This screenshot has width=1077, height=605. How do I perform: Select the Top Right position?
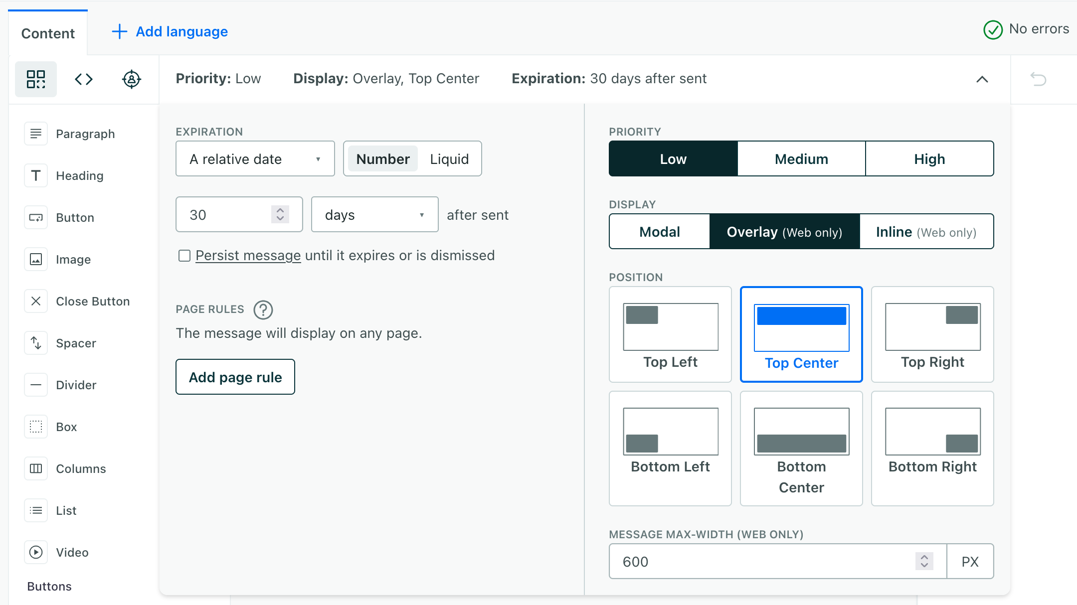(x=932, y=334)
